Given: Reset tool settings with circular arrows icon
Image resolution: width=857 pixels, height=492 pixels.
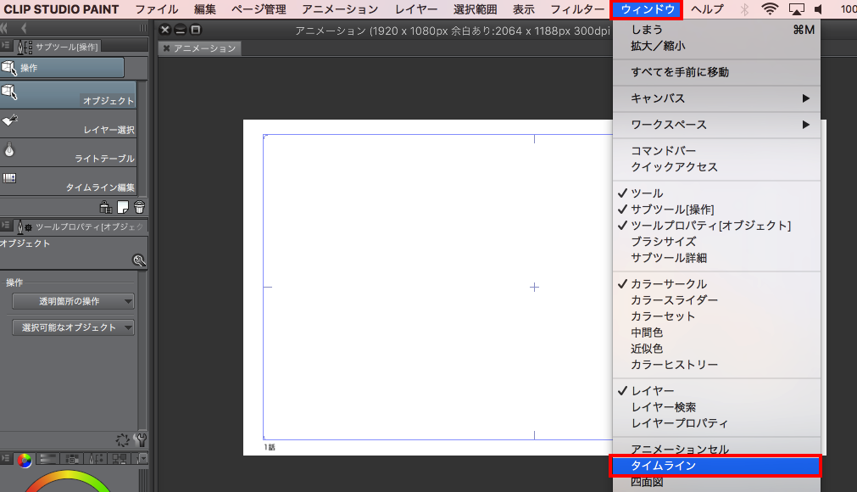Looking at the screenshot, I should click(x=122, y=440).
